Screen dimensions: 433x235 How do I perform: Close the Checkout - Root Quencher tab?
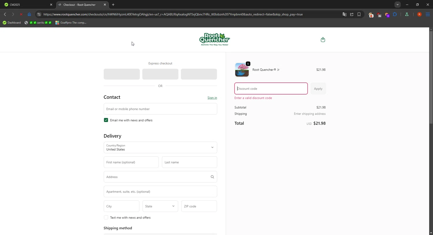pyautogui.click(x=105, y=5)
